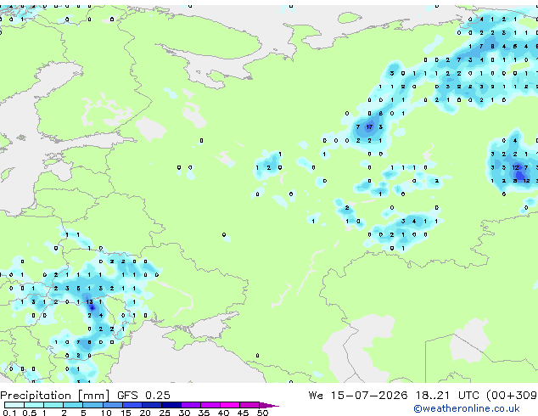This screenshot has height=416, width=538.
Task: Click the '(00+309' forecast offset text
Action: tap(512, 396)
